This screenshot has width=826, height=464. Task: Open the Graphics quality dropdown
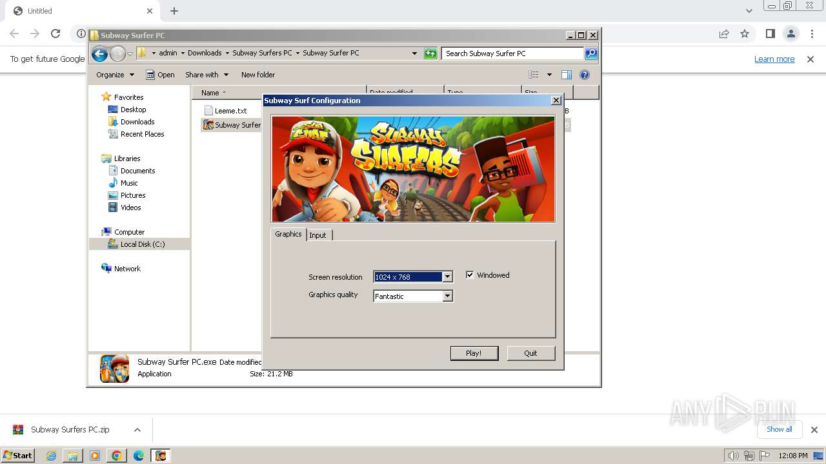pos(447,296)
